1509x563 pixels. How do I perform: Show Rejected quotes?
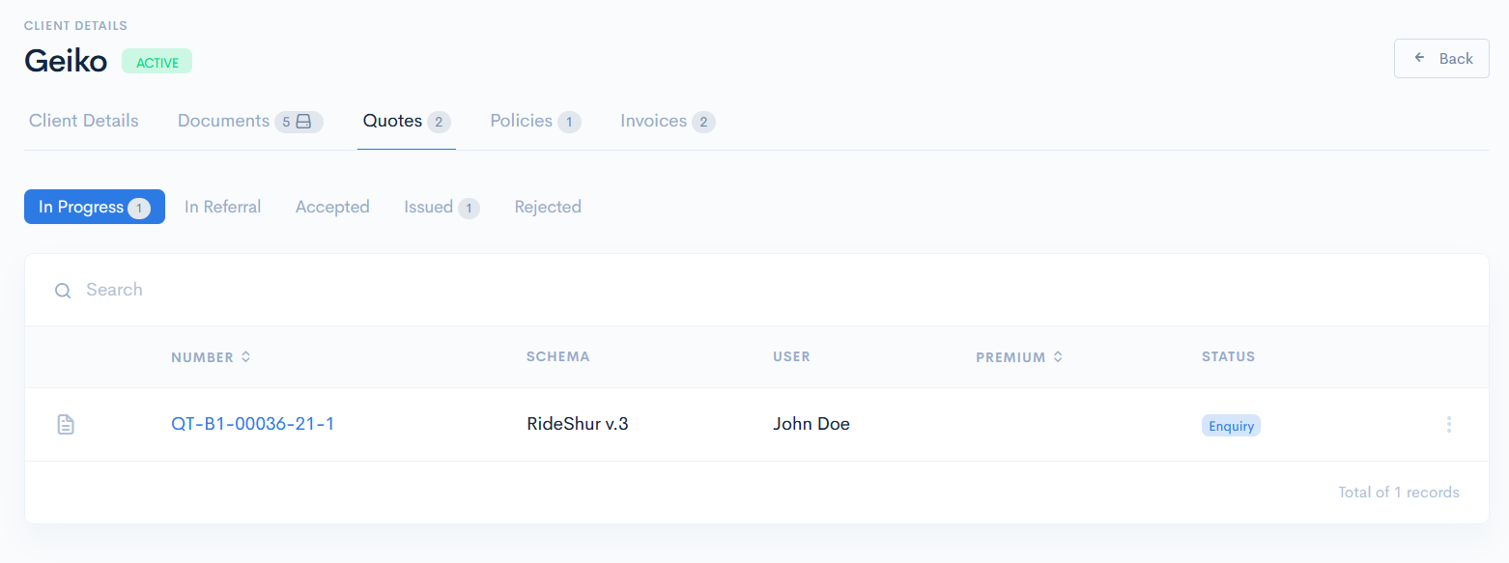point(548,208)
